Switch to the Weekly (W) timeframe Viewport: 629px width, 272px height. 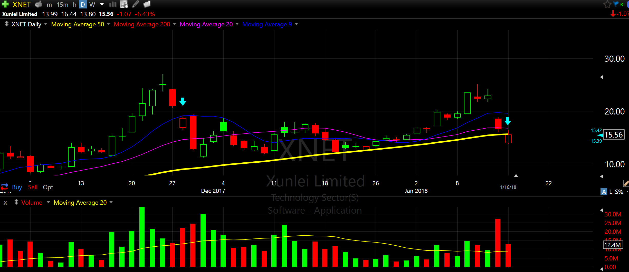tap(92, 5)
